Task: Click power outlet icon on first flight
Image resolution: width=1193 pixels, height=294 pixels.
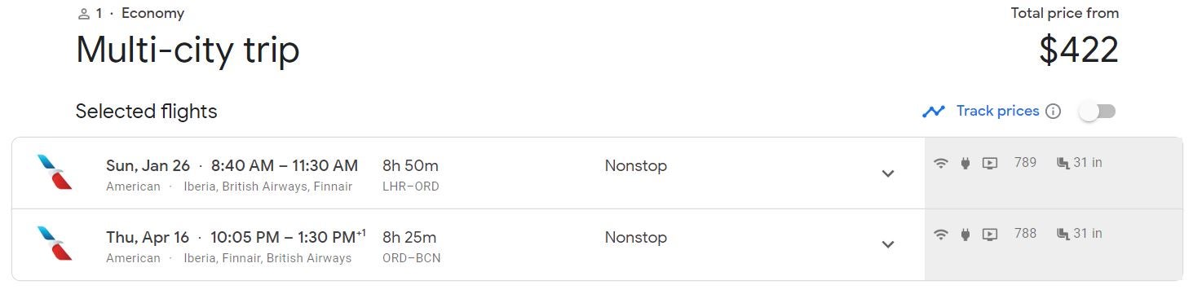Action: (x=965, y=164)
